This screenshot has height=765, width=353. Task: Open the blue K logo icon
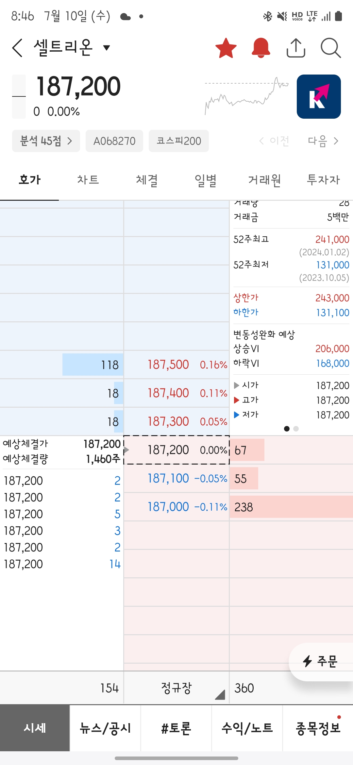pyautogui.click(x=319, y=96)
